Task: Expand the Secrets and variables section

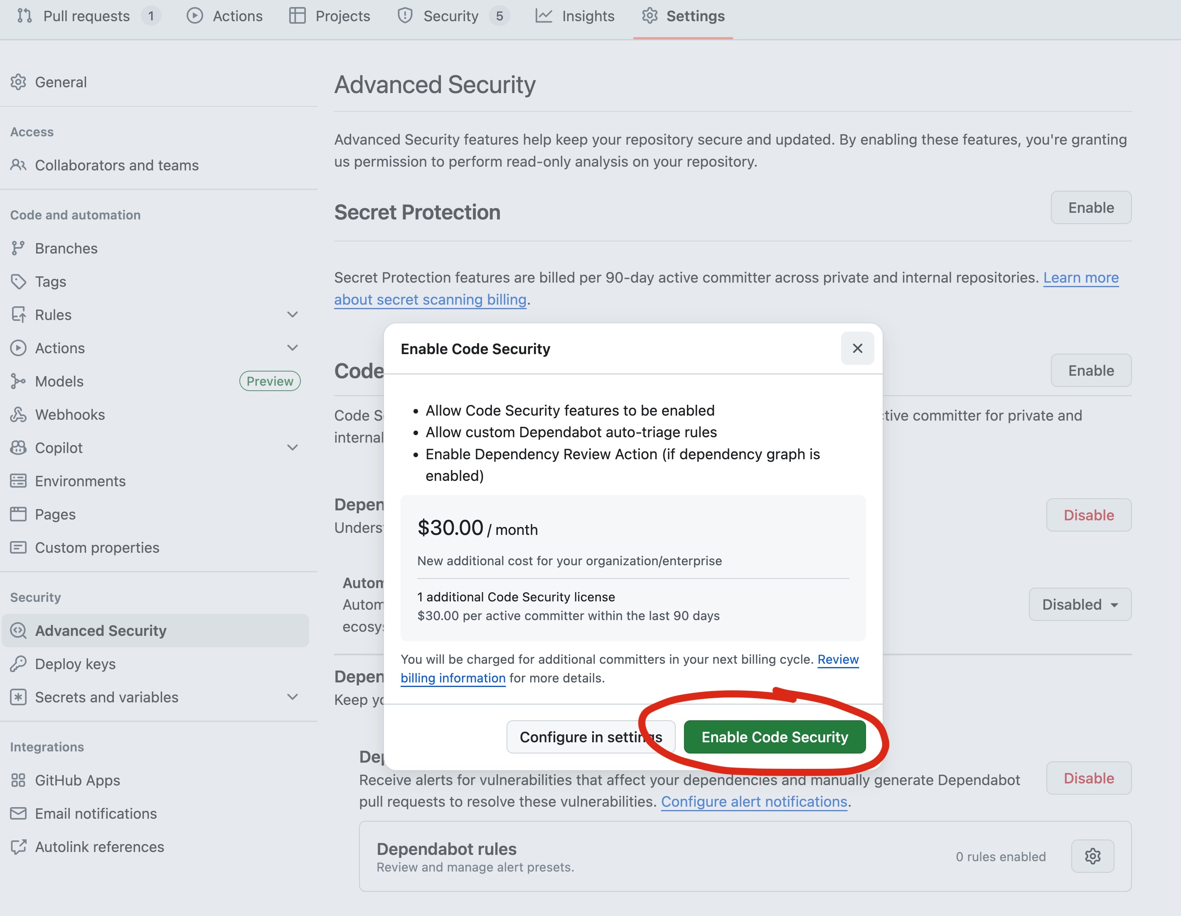Action: [x=292, y=697]
